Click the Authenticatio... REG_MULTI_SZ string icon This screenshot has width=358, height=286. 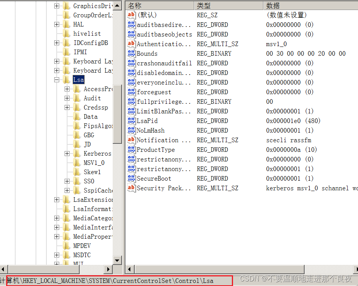[131, 44]
